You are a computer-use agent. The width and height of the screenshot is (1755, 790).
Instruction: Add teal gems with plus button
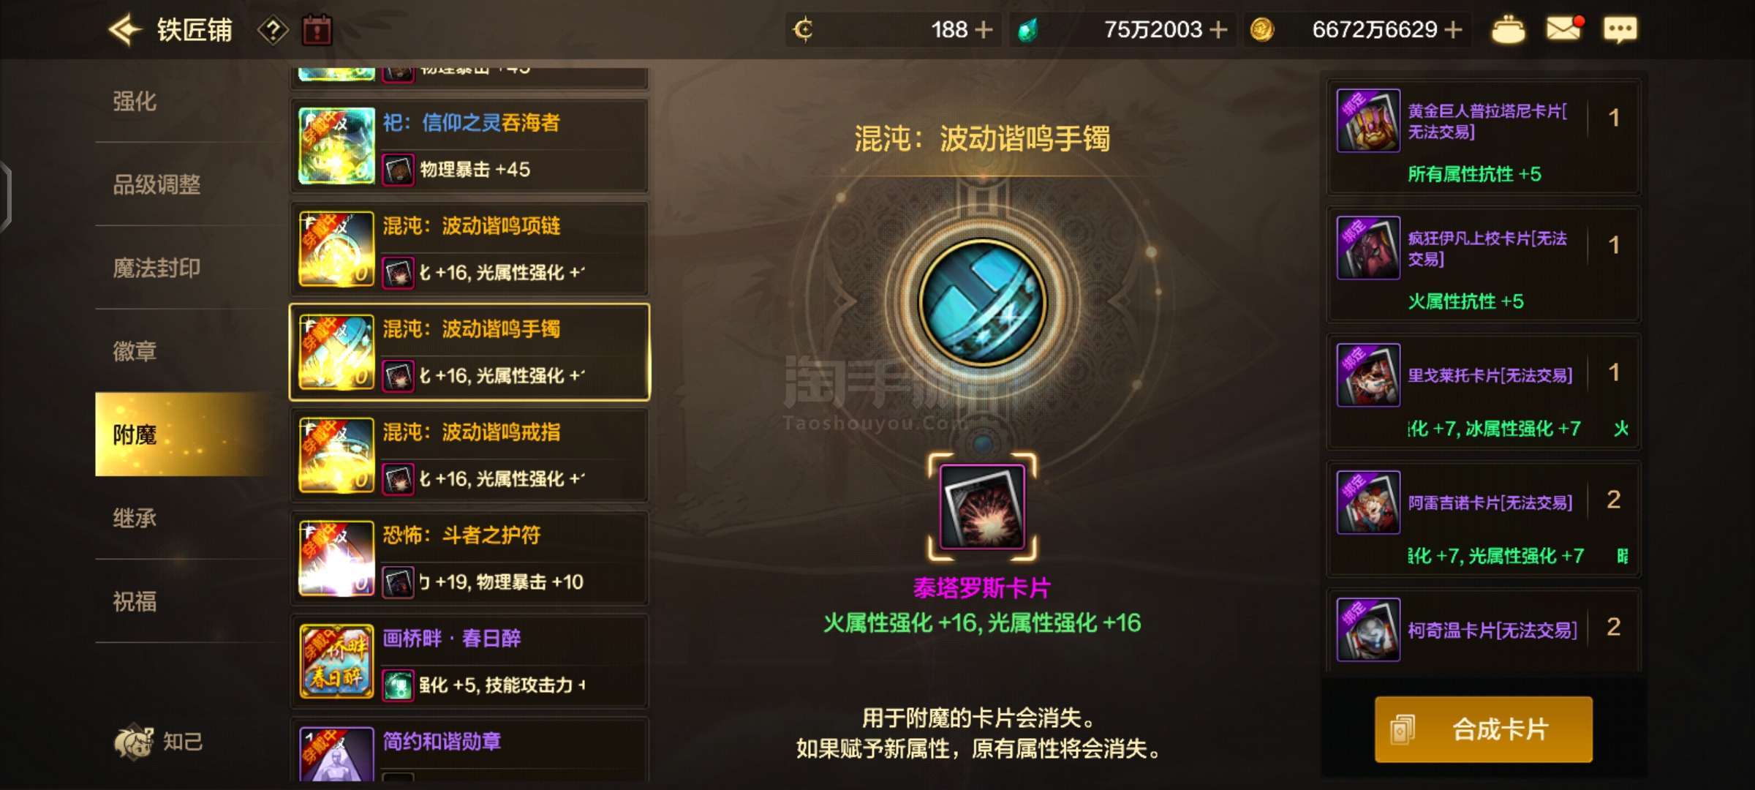tap(1218, 30)
